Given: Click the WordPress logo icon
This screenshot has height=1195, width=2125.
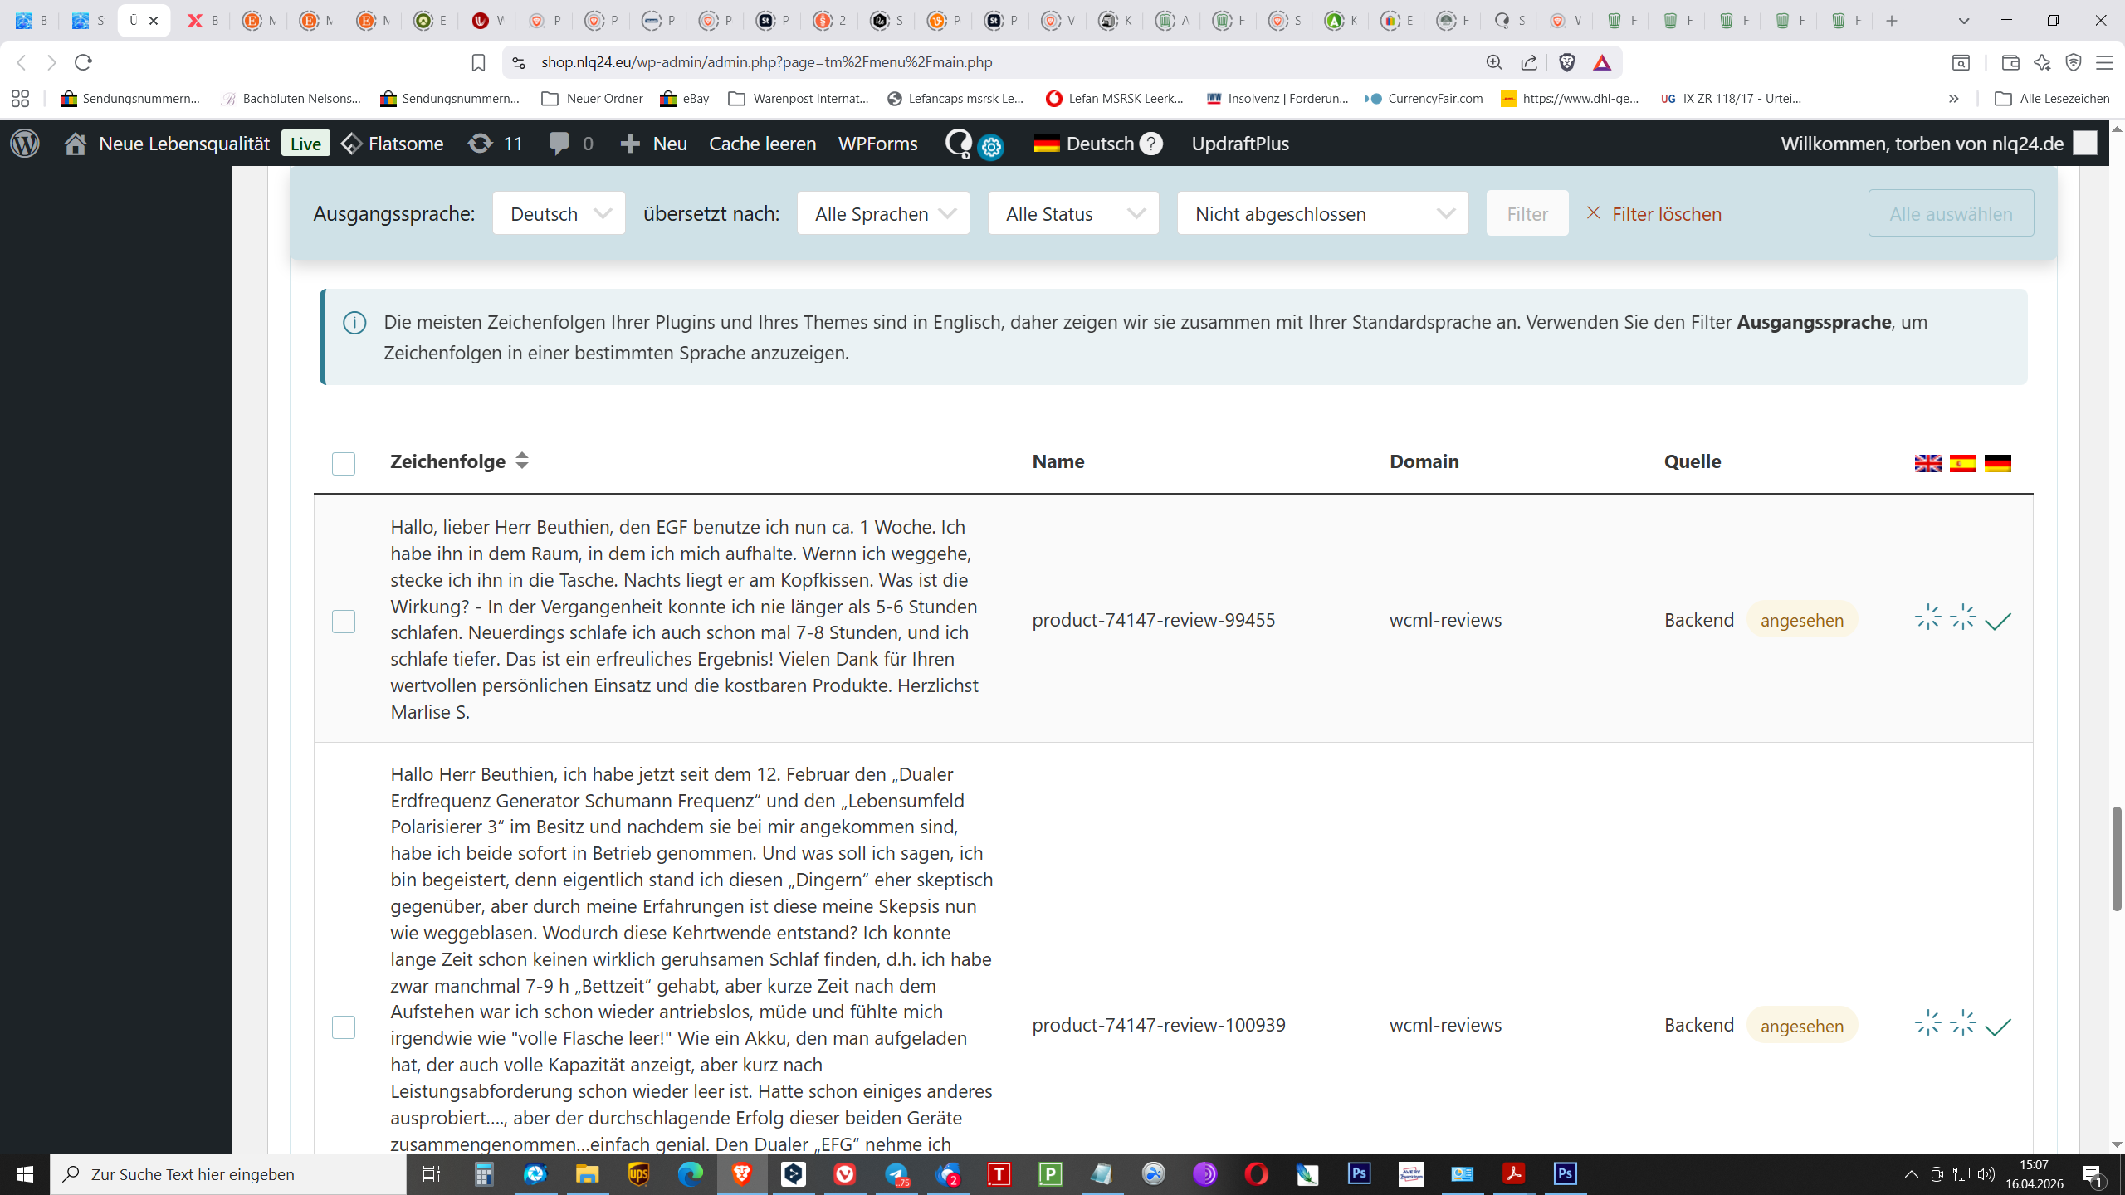Looking at the screenshot, I should click(25, 144).
